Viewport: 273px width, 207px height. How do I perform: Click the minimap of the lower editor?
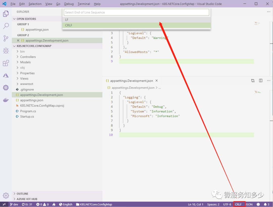[x=258, y=92]
